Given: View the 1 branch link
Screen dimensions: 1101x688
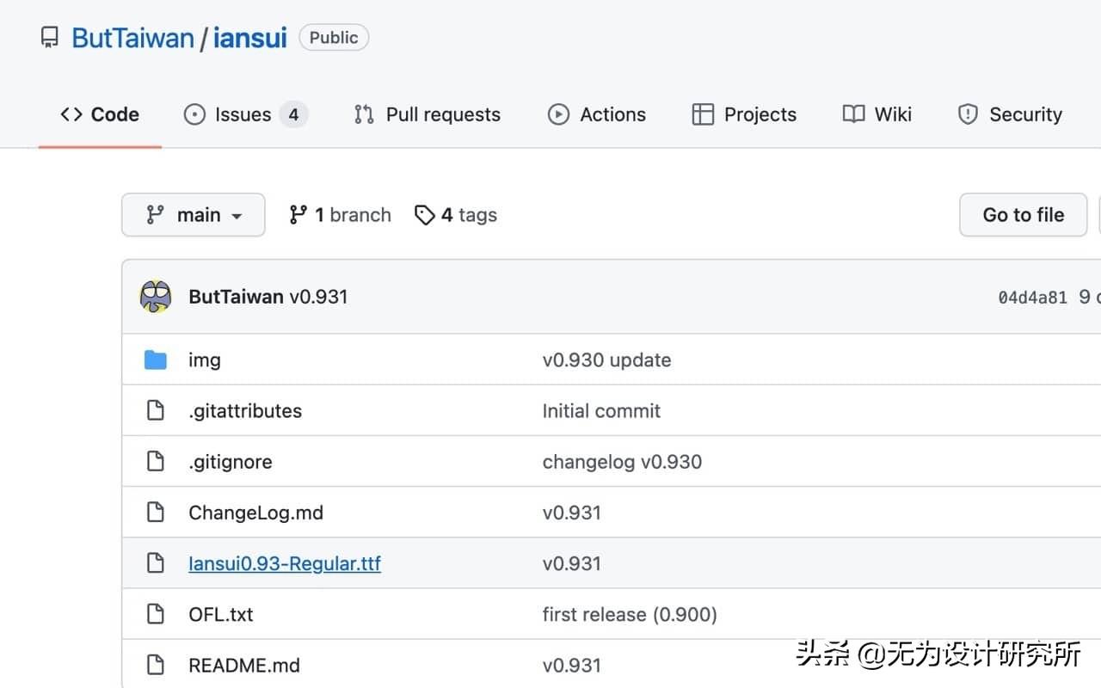Looking at the screenshot, I should (340, 215).
